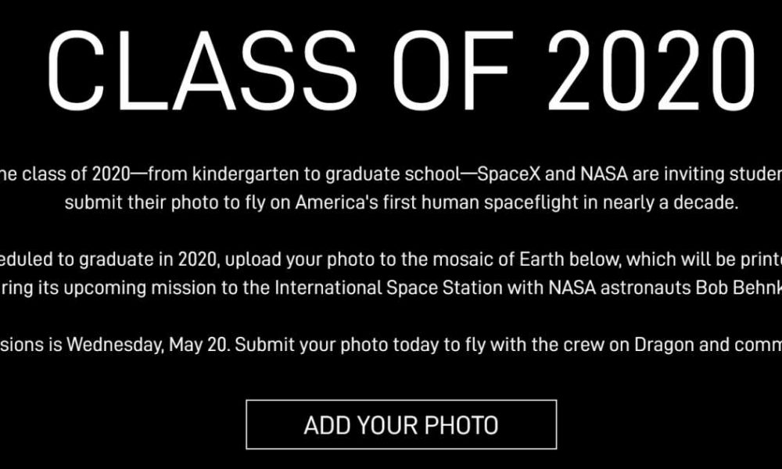The image size is (782, 469).
Task: Click 'are inviting' in first line
Action: pyautogui.click(x=691, y=174)
